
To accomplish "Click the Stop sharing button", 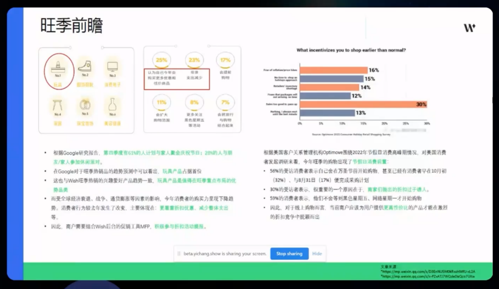I will tap(289, 253).
